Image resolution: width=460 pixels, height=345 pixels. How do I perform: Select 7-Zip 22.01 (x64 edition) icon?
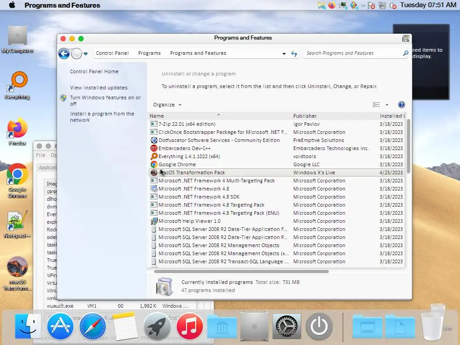pos(154,124)
